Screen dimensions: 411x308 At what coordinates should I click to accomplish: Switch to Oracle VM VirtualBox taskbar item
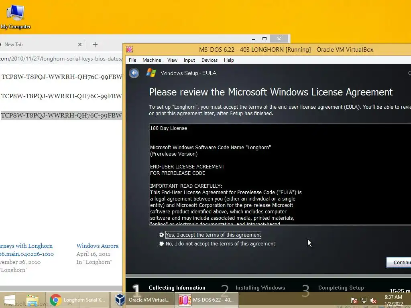coord(142,300)
